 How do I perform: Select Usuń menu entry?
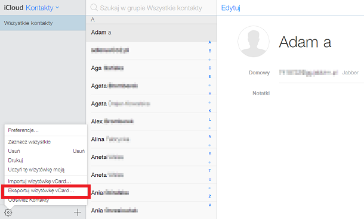click(46, 151)
